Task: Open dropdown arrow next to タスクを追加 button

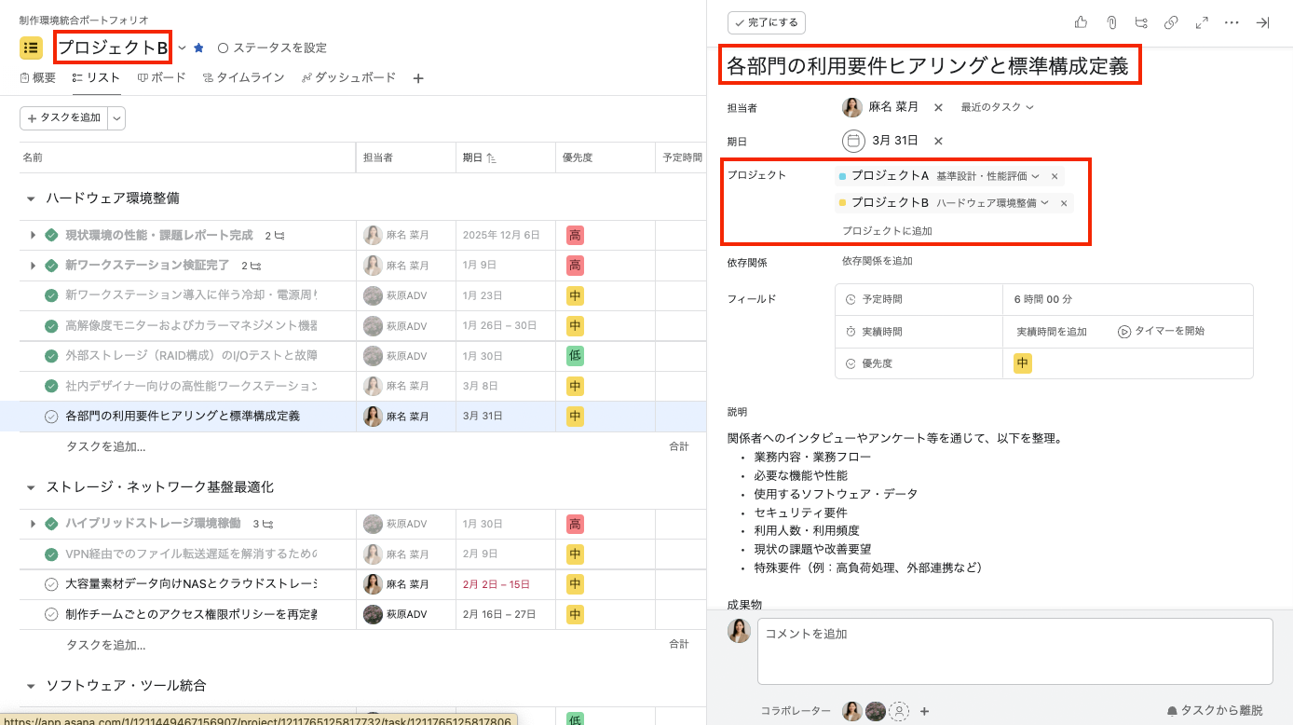Action: point(116,118)
